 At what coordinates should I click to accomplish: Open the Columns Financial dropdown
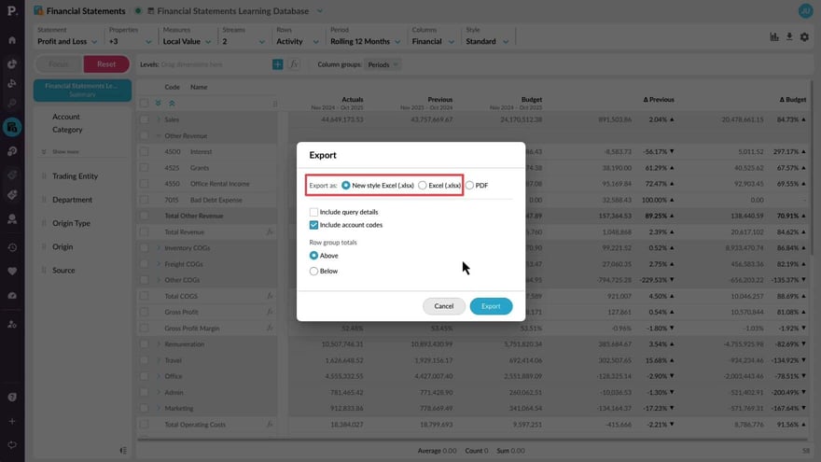point(433,41)
